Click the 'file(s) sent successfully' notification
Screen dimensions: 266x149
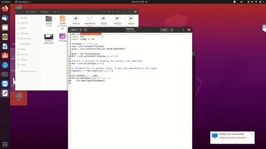[x=232, y=138]
